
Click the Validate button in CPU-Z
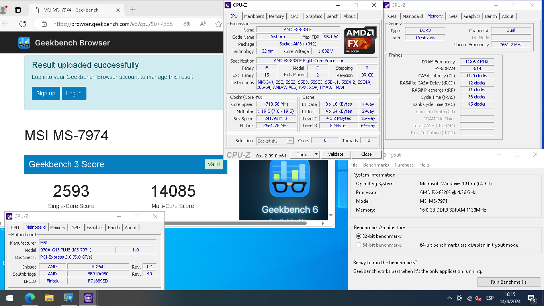(x=336, y=154)
